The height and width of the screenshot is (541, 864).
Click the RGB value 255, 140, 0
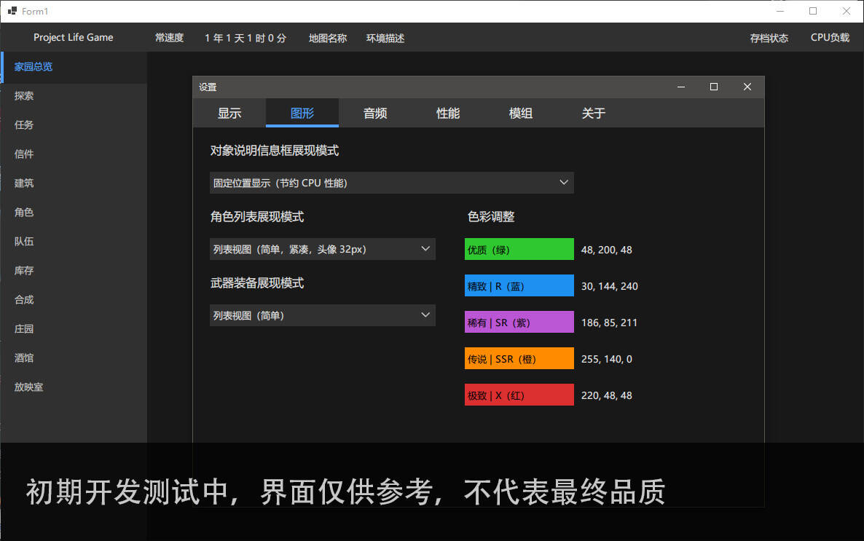click(606, 359)
